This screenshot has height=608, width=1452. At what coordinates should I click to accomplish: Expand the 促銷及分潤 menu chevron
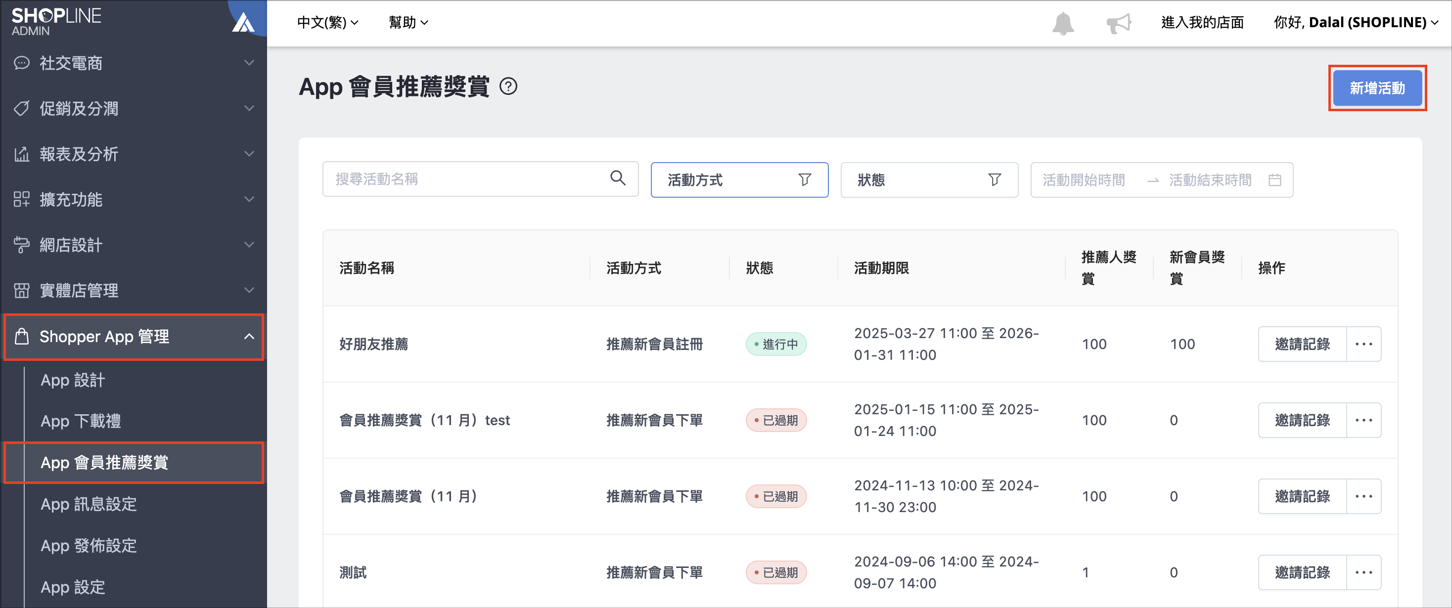point(249,108)
